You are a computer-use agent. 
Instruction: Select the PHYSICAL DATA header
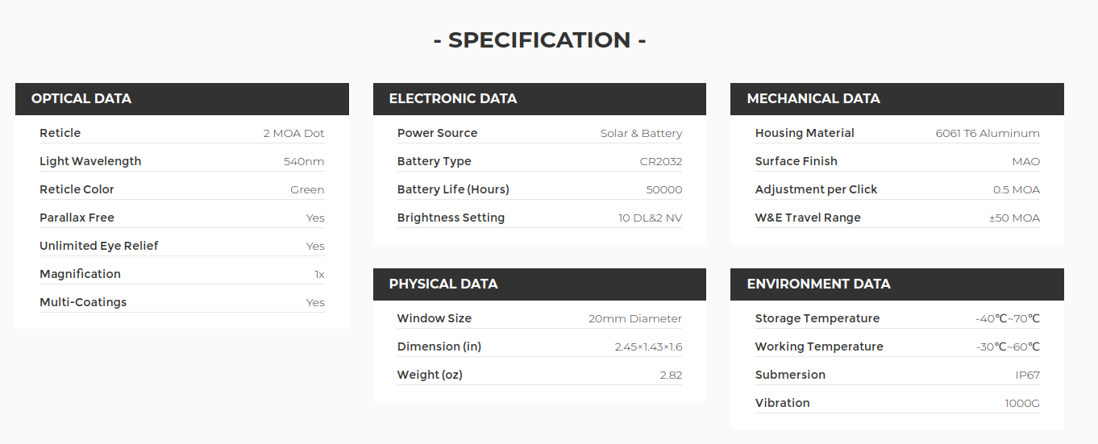[539, 284]
